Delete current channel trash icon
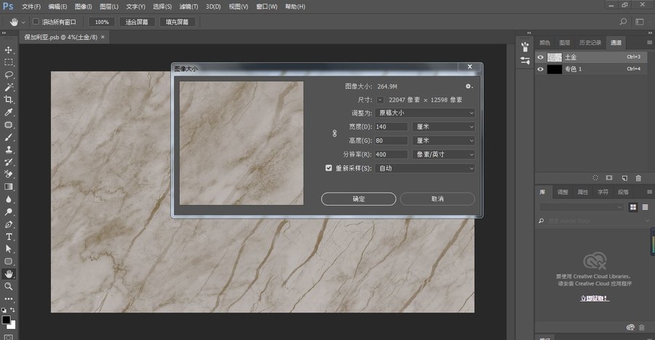The width and height of the screenshot is (655, 340). tap(638, 178)
